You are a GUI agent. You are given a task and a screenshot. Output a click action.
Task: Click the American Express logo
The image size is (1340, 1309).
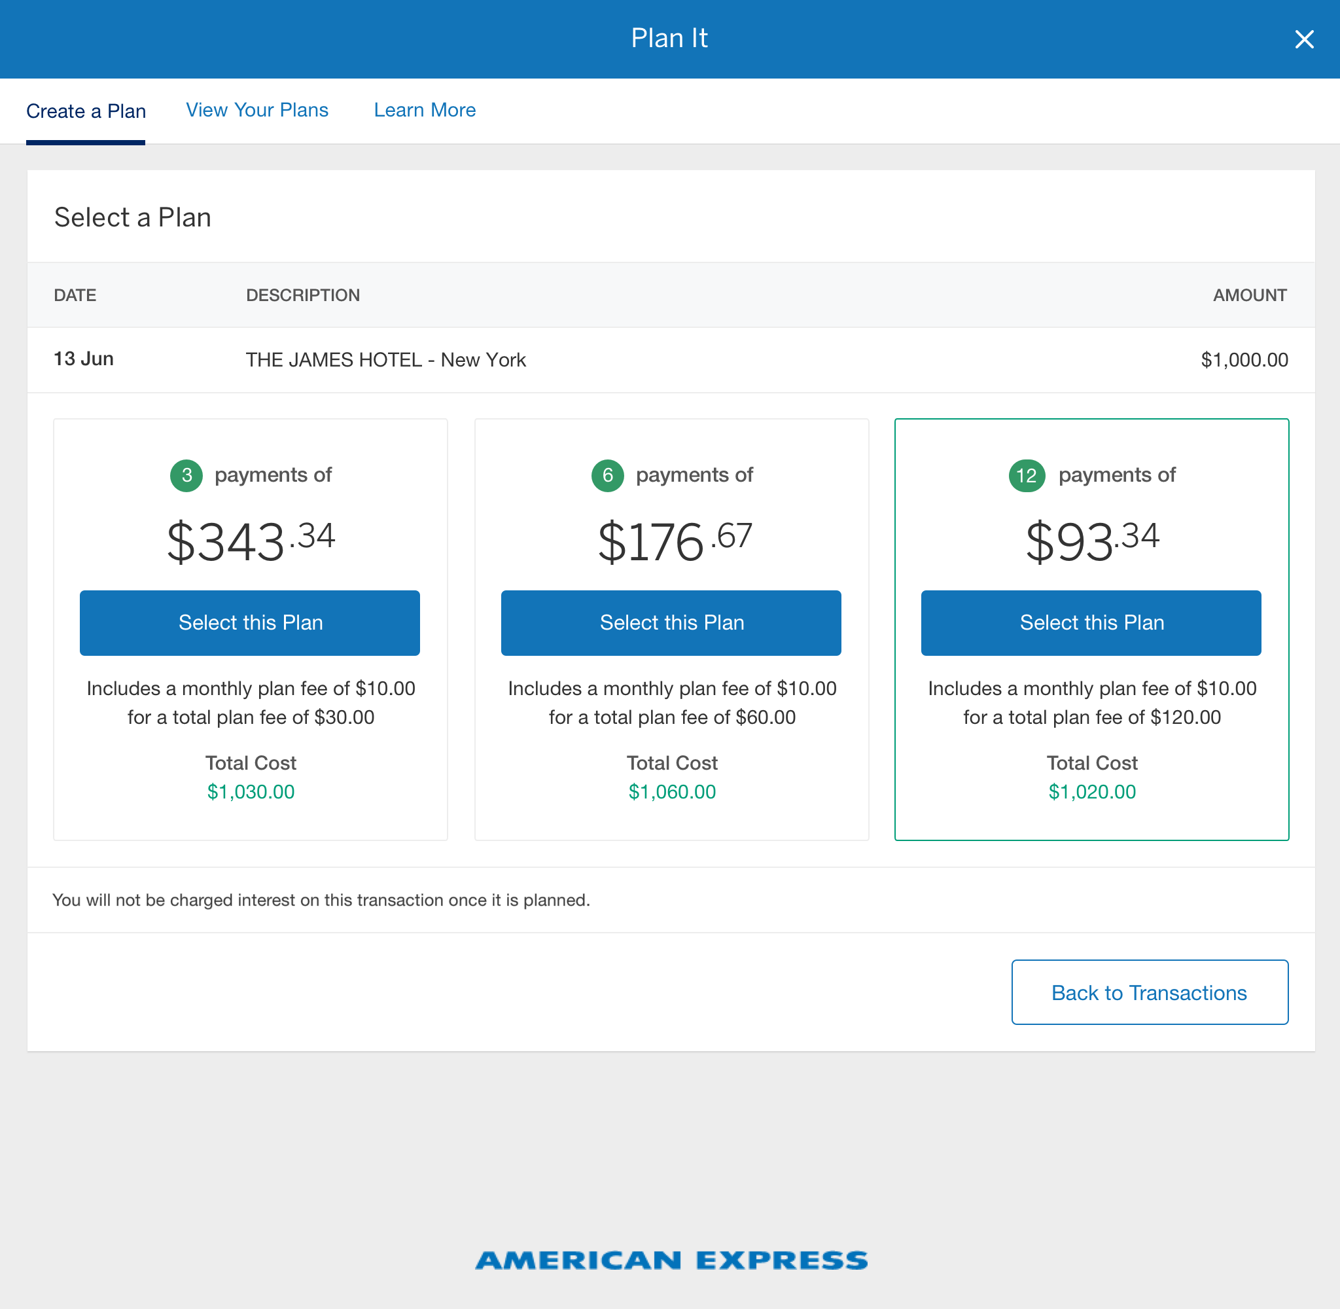(x=670, y=1259)
